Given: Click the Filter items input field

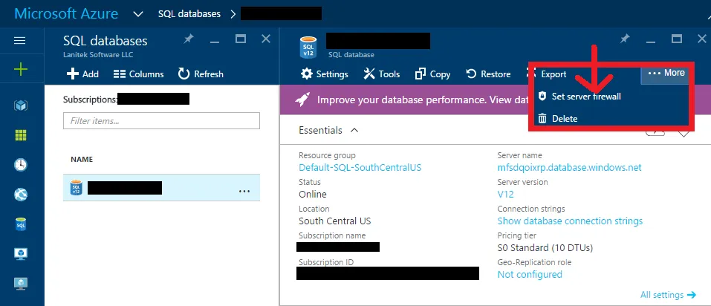Looking at the screenshot, I should (x=161, y=120).
